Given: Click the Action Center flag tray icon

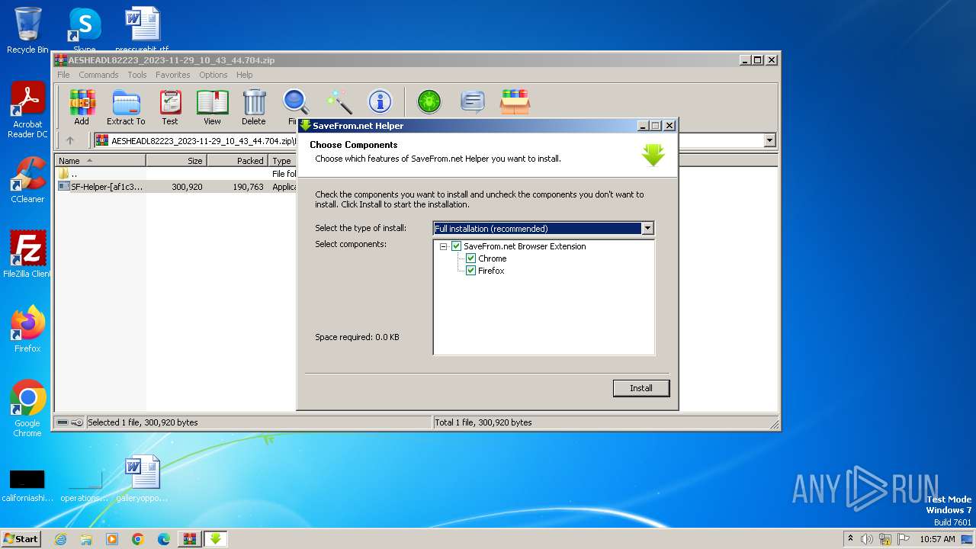Looking at the screenshot, I should [904, 539].
